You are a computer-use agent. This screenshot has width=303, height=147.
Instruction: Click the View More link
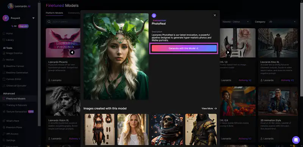(209, 108)
